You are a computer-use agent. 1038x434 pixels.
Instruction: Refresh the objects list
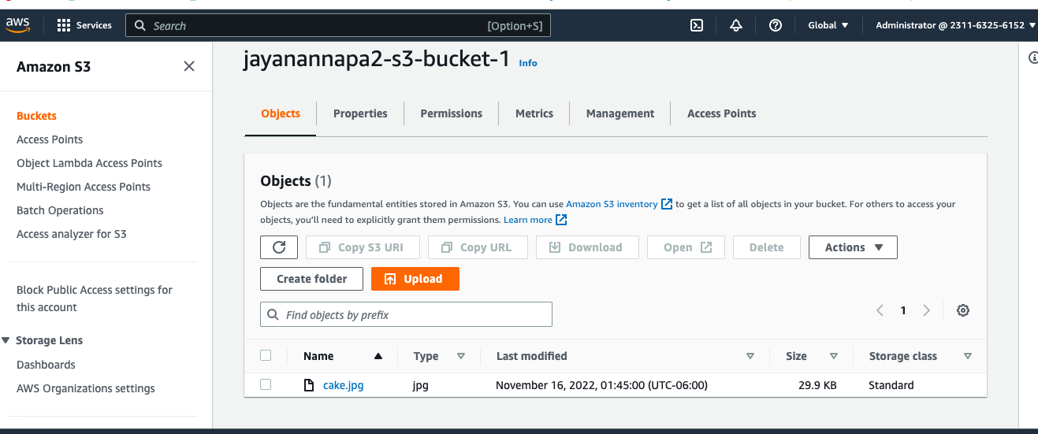tap(279, 247)
